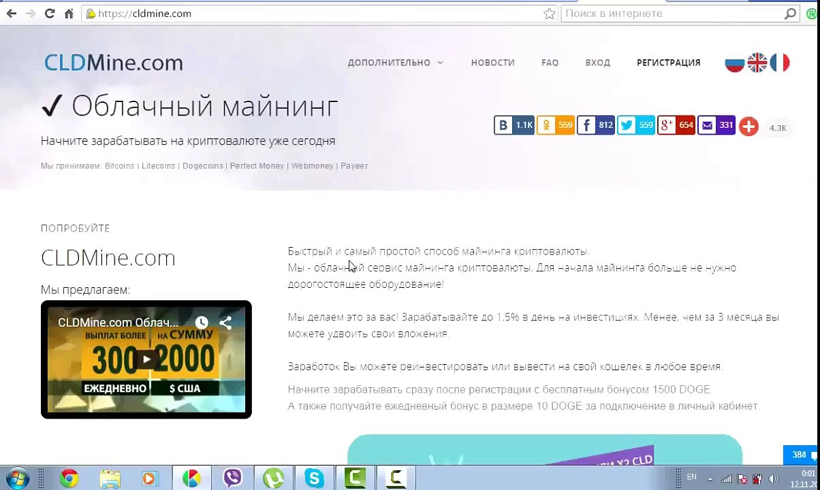Open Windows Explorer folder from the taskbar

(x=110, y=478)
